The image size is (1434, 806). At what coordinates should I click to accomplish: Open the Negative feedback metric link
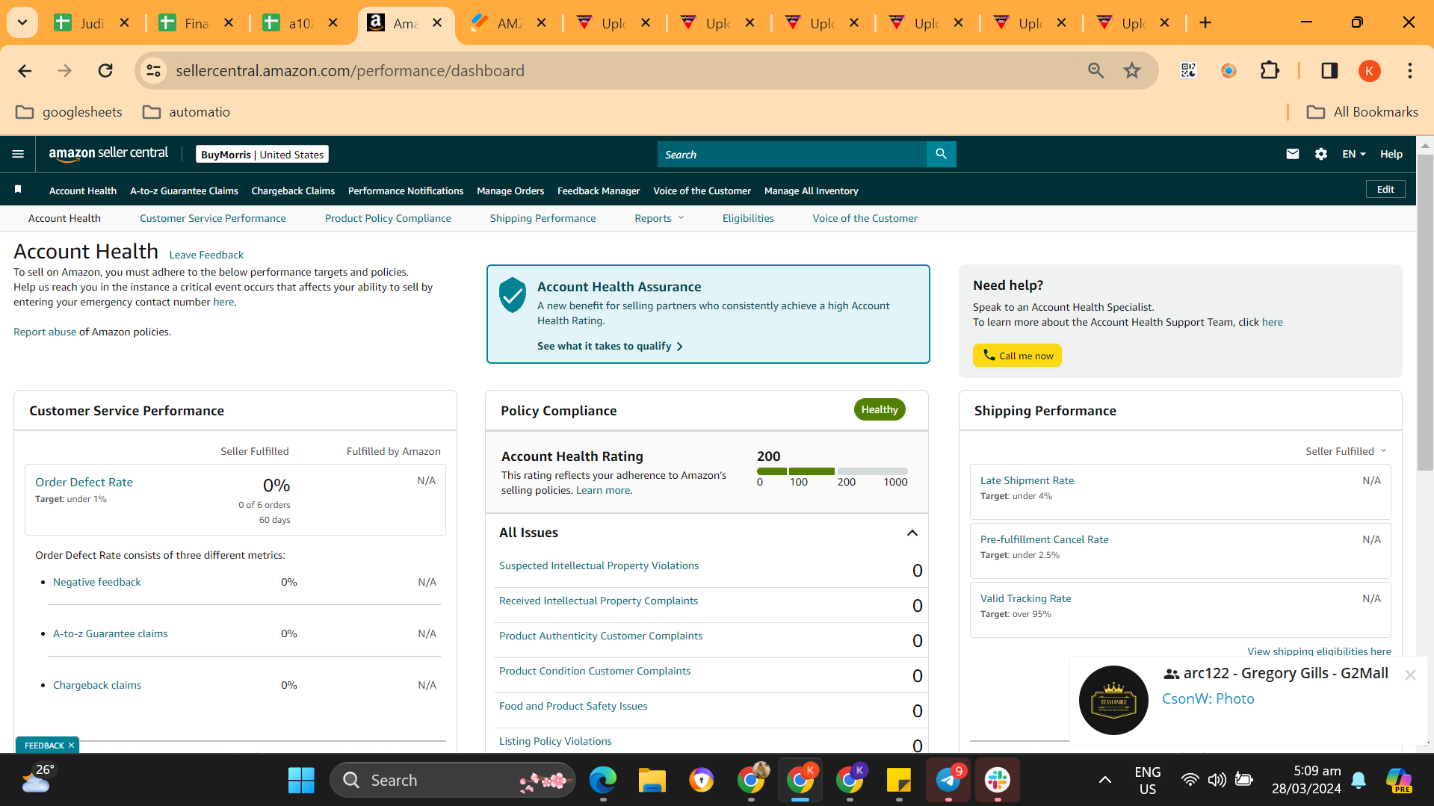tap(97, 582)
